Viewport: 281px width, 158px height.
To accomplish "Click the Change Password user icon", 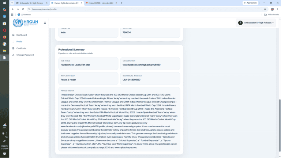I will [13, 55].
